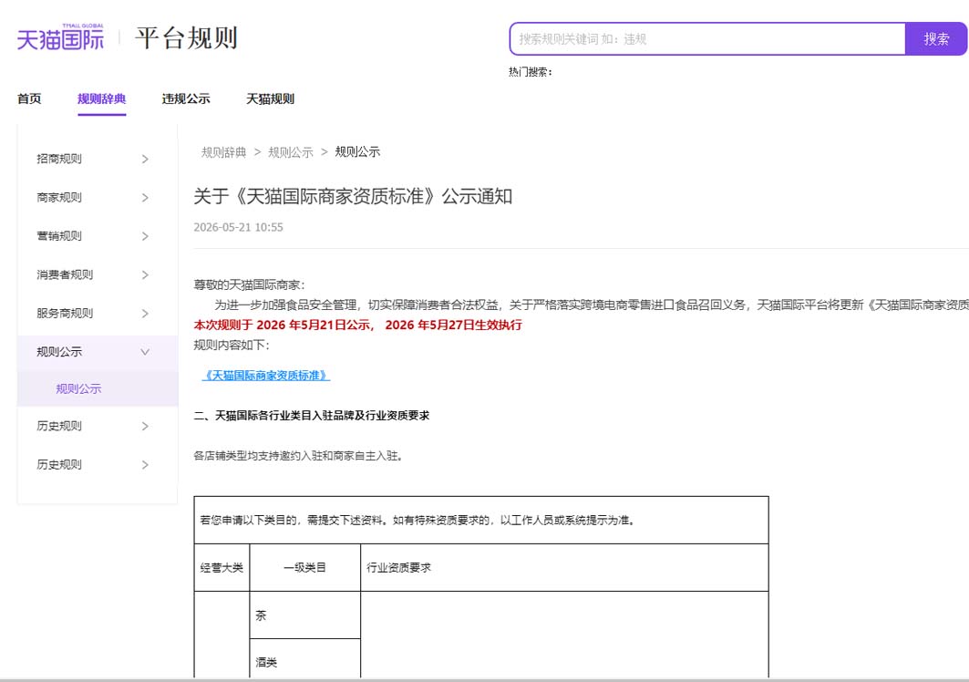This screenshot has width=969, height=682.
Task: Click the greeting 尊敬的天猫国际商家
Action: coord(249,284)
